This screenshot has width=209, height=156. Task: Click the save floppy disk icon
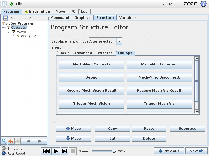click(5, 18)
